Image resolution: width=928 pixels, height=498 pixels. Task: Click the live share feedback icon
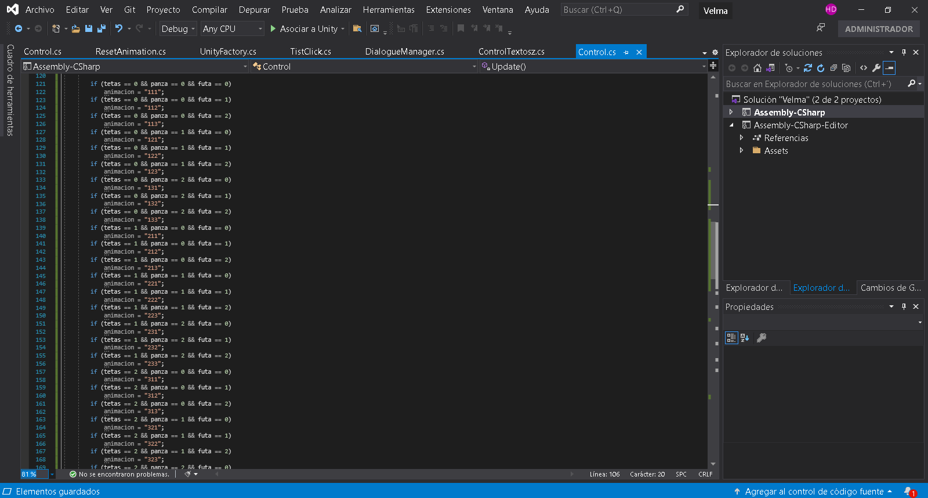point(821,28)
